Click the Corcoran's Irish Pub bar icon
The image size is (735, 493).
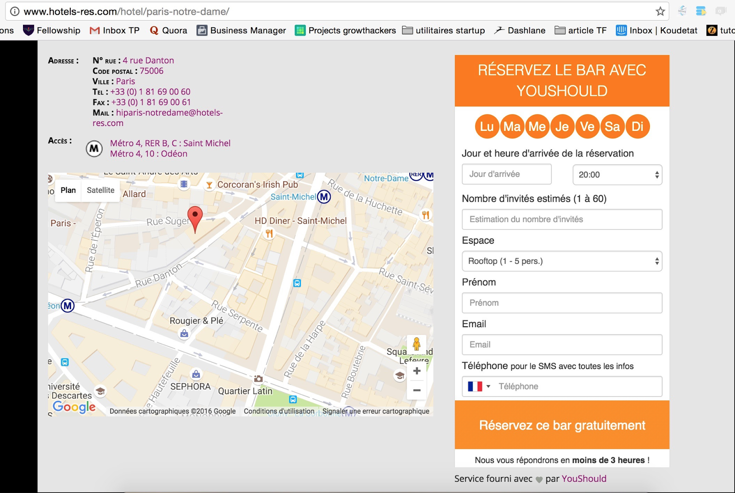tap(209, 185)
